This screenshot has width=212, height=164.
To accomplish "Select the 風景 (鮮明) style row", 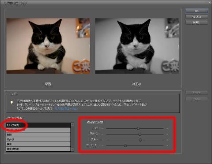I will 38,149.
